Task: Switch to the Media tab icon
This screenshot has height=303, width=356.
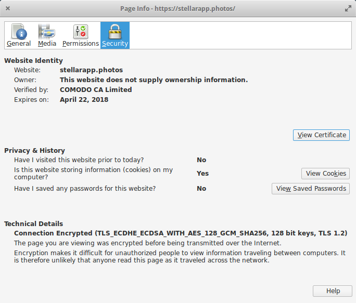Action: [47, 32]
